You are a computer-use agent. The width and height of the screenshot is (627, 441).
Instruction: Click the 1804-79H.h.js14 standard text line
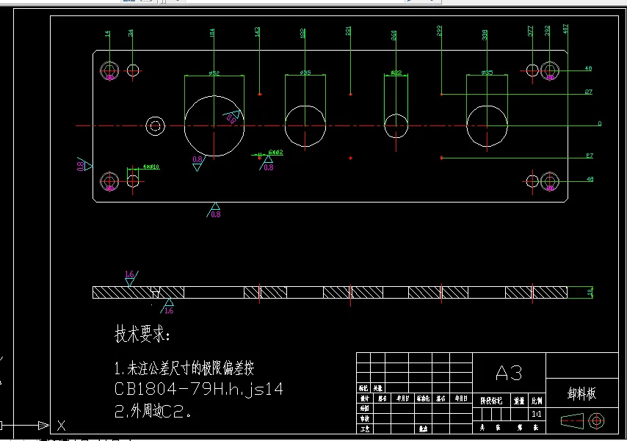(x=199, y=389)
